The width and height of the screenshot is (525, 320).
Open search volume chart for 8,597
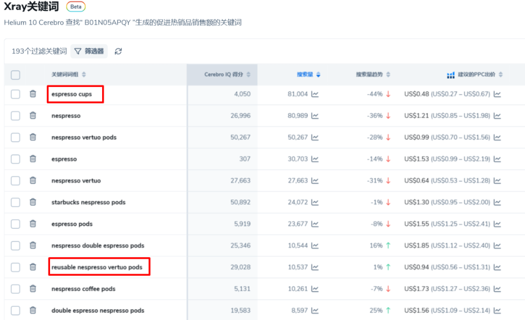click(315, 310)
